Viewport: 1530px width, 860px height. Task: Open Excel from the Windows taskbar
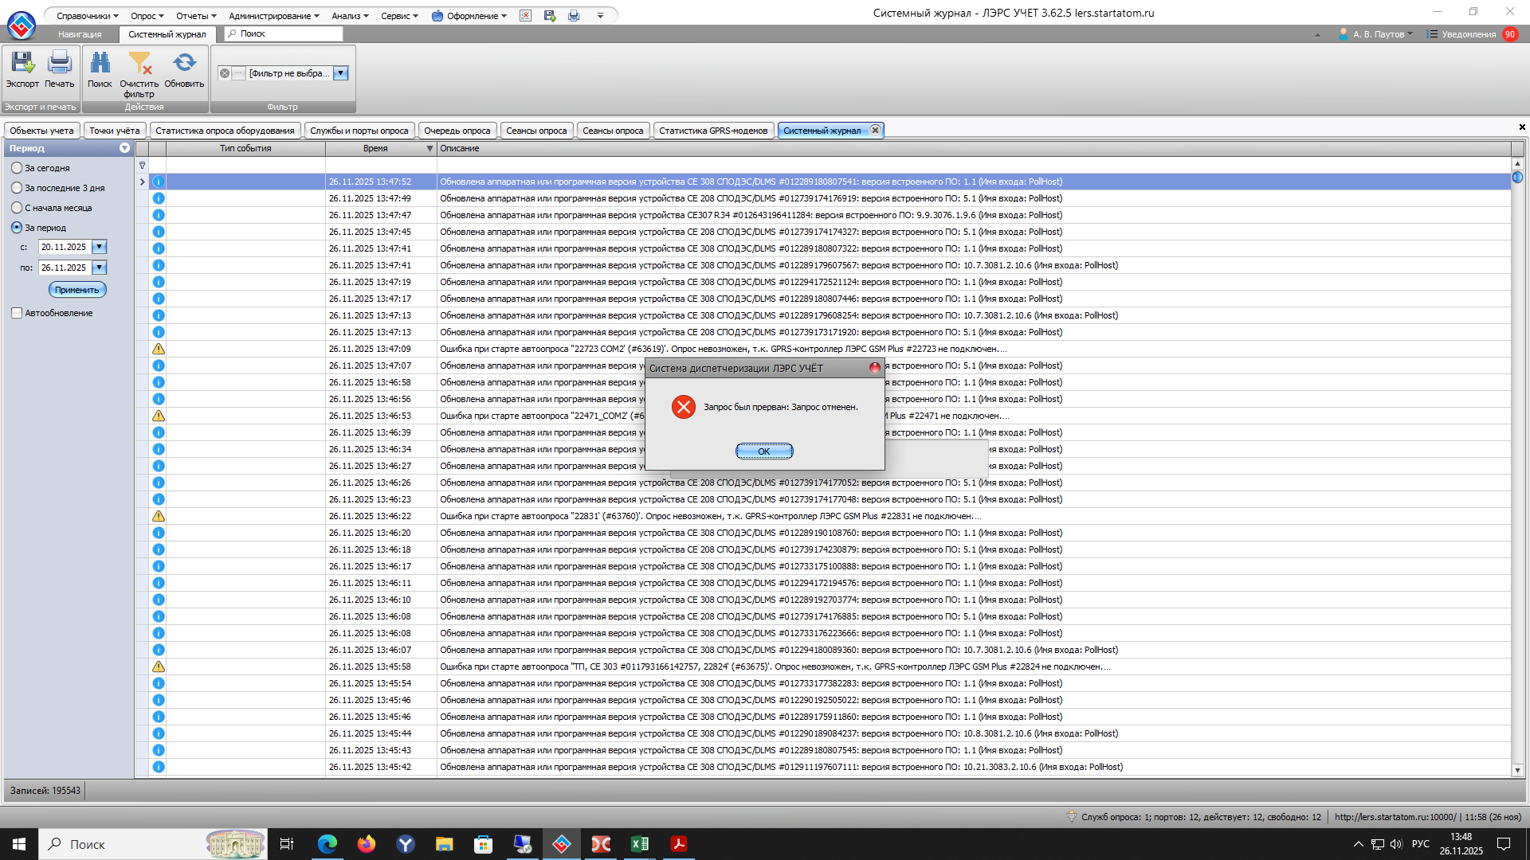[x=639, y=844]
